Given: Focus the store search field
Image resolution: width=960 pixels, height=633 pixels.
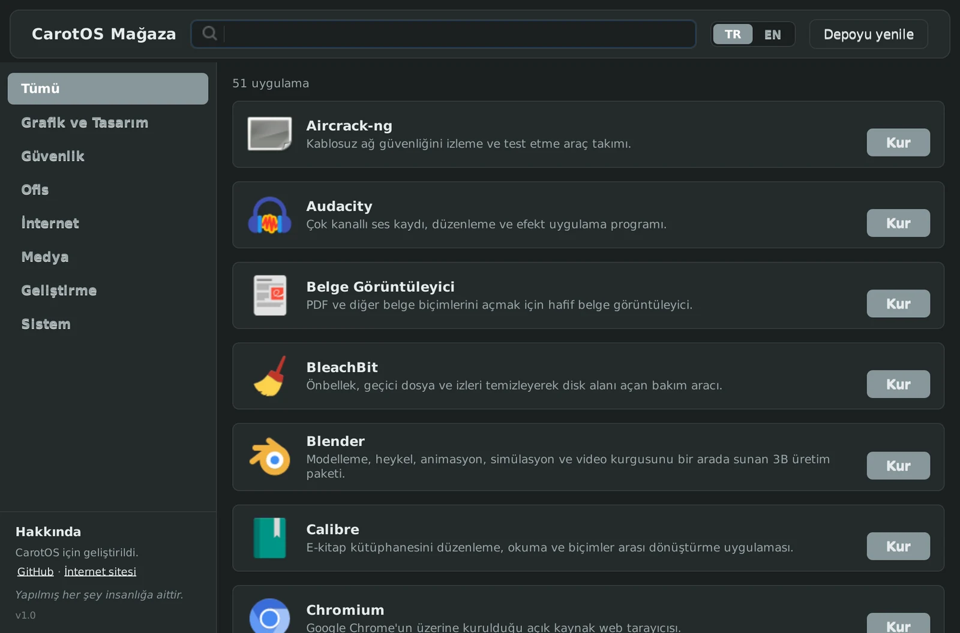Looking at the screenshot, I should pyautogui.click(x=443, y=34).
